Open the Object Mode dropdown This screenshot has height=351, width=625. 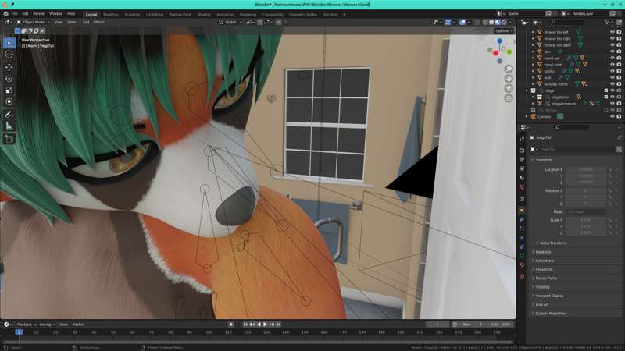click(34, 22)
